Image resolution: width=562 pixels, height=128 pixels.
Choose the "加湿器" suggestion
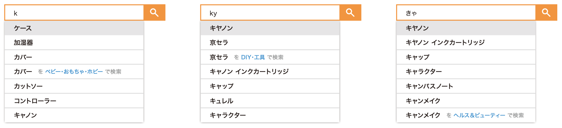74,42
